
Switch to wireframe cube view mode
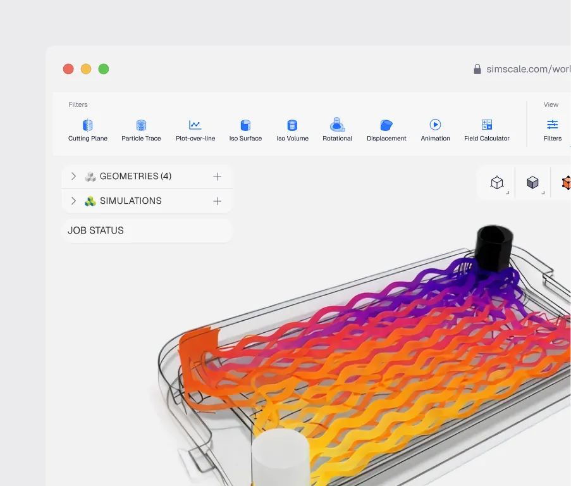tap(497, 182)
